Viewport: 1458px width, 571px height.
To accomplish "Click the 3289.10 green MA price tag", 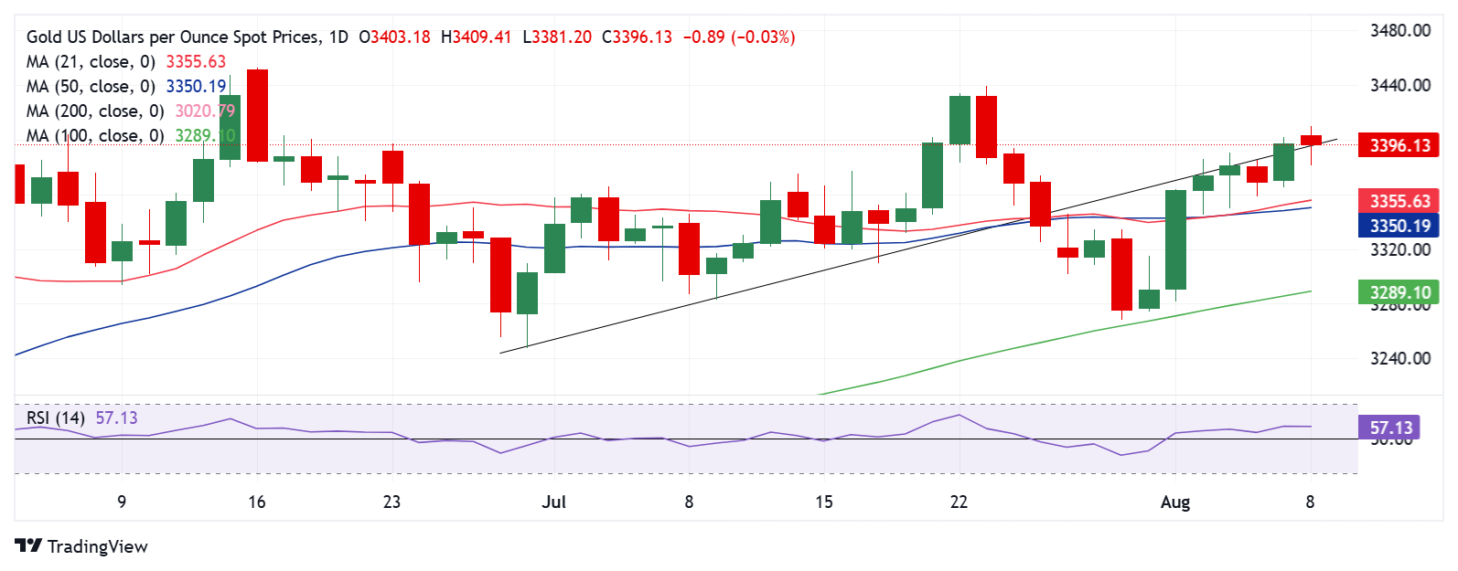I will [1399, 292].
